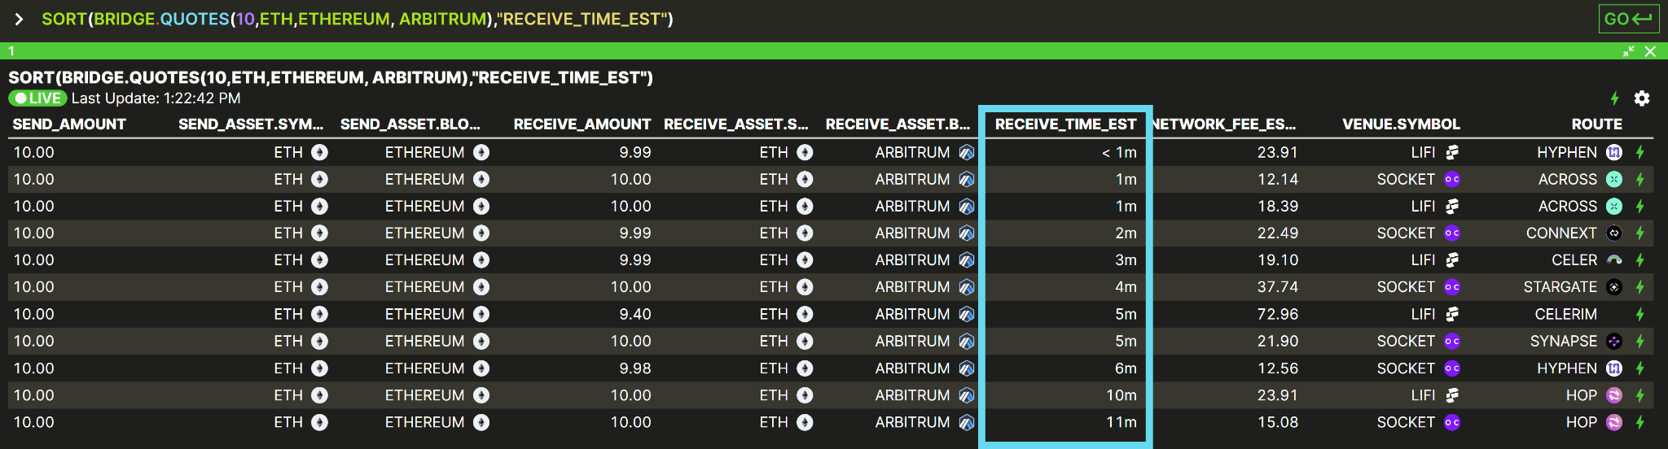Execute the HYPHEN route with fee 12.56
This screenshot has height=449, width=1668.
(1639, 368)
